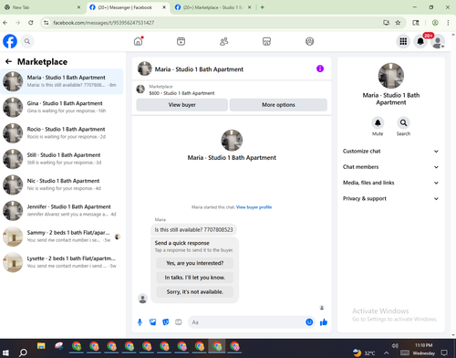456x358 pixels.
Task: Mute this conversation with bell button
Action: (x=378, y=123)
